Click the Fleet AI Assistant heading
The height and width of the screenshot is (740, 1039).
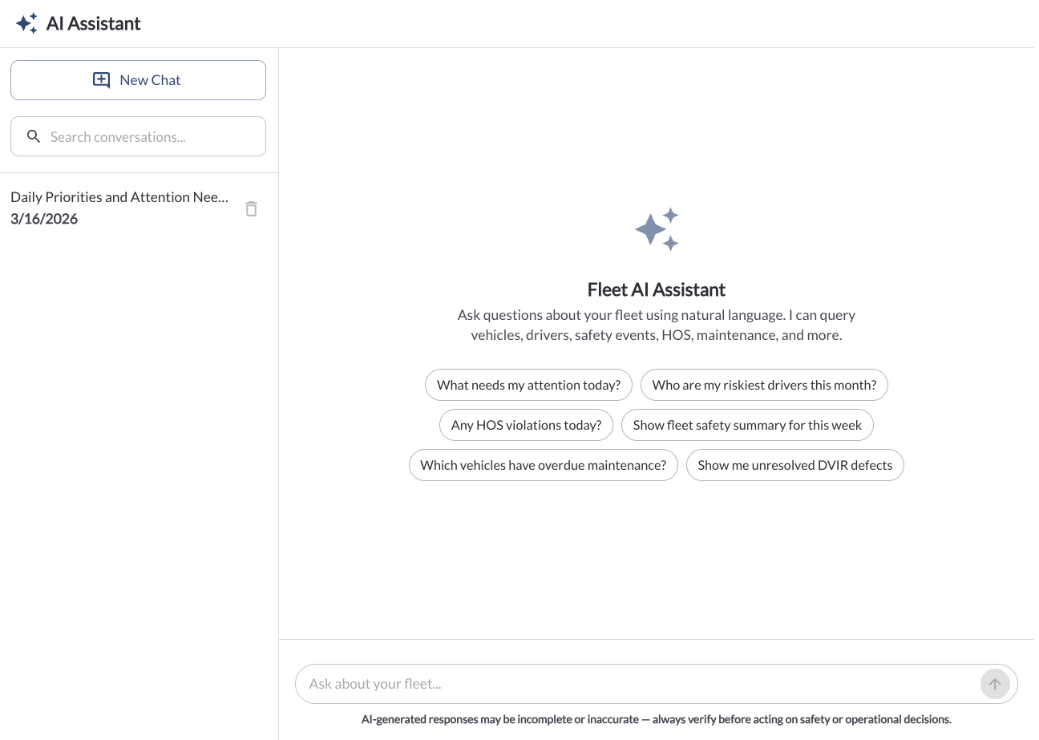[x=656, y=289]
